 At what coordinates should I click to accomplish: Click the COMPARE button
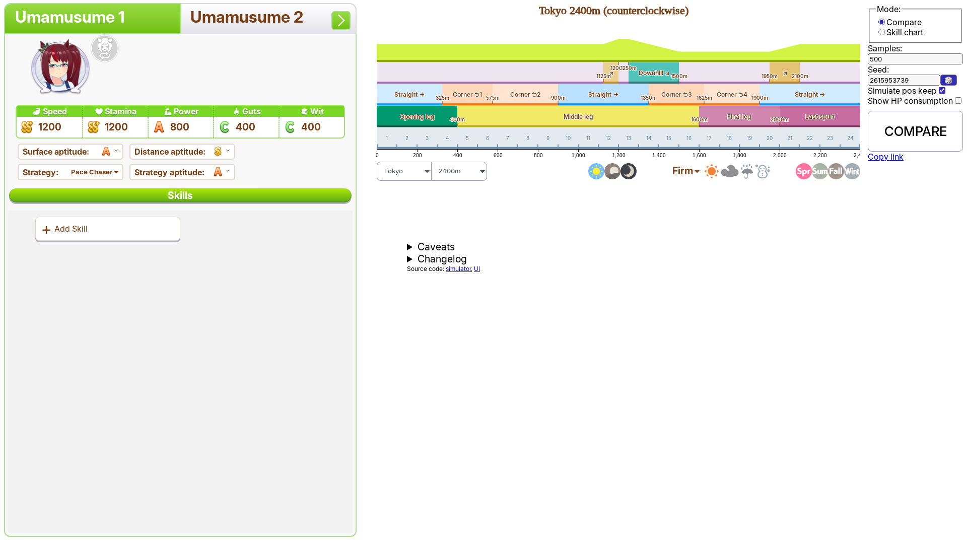[x=915, y=131]
